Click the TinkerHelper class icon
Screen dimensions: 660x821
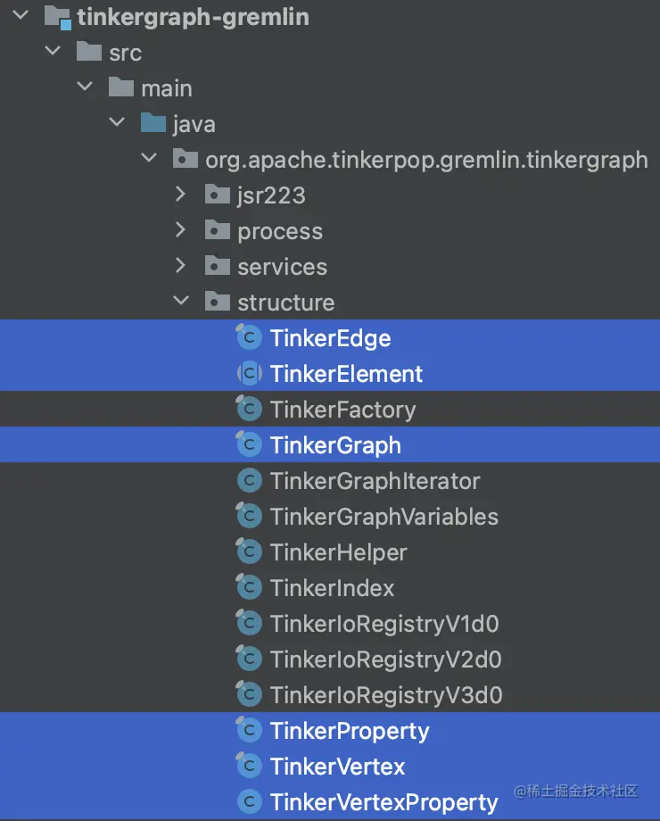(248, 552)
